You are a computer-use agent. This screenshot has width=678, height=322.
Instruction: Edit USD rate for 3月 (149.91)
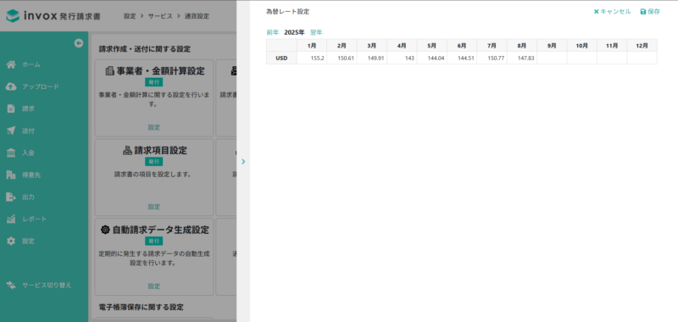(x=372, y=58)
